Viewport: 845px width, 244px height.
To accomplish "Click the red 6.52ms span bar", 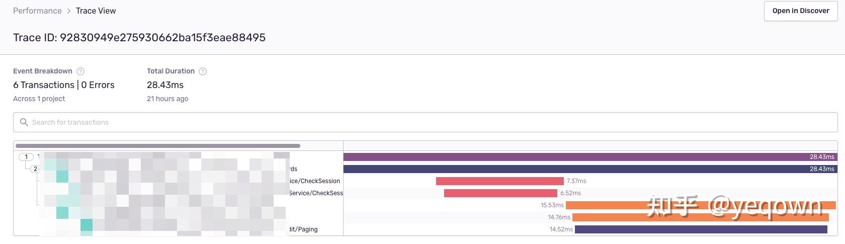I will (x=500, y=193).
